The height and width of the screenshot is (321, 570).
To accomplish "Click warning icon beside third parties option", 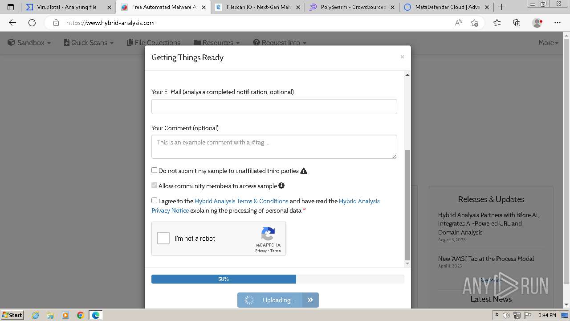I will 304,171.
